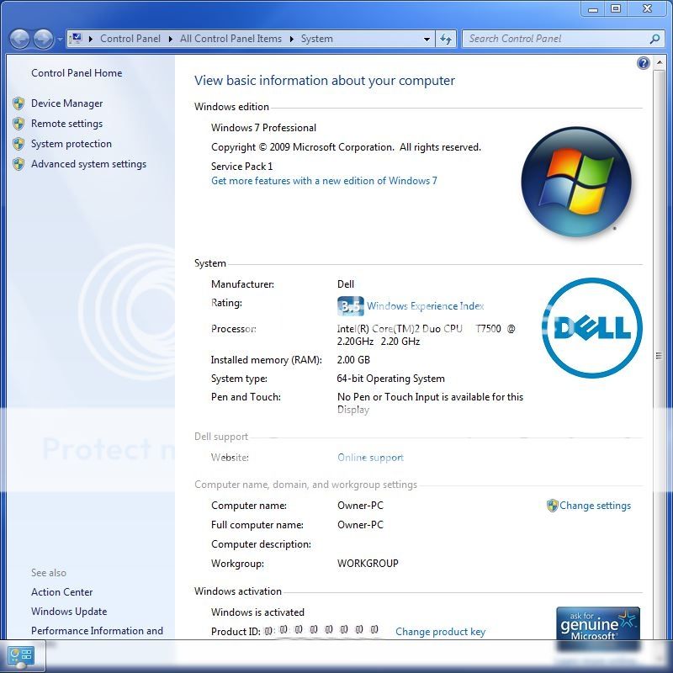
Task: Go back with the Back arrow button
Action: 19,40
